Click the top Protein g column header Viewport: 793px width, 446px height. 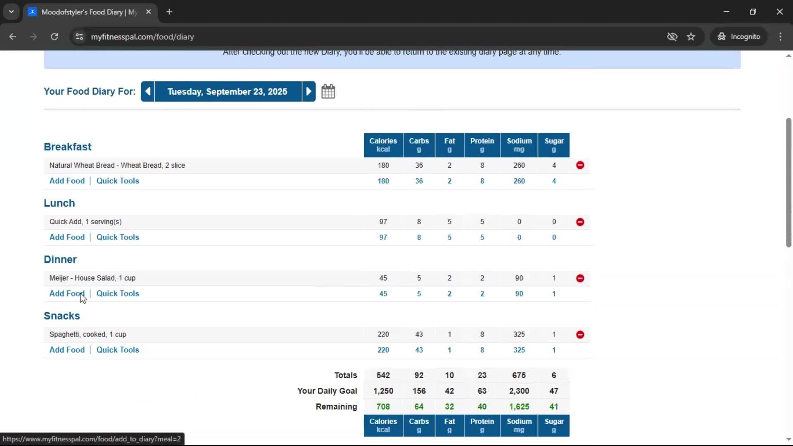(x=482, y=145)
